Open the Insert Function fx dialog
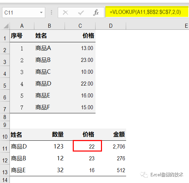This screenshot has height=183, width=189. 96,13
